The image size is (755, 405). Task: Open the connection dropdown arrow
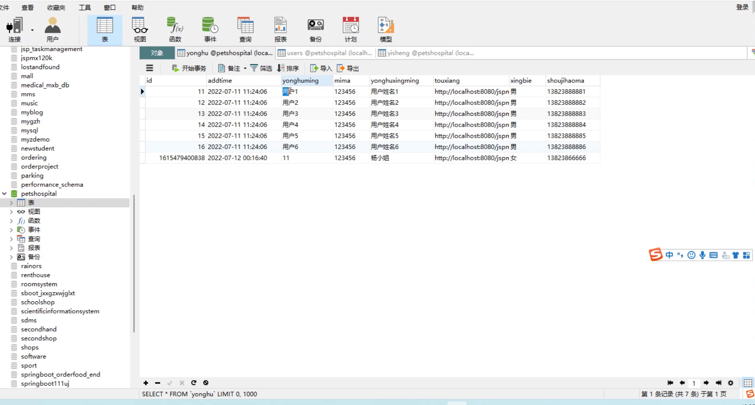(x=32, y=30)
